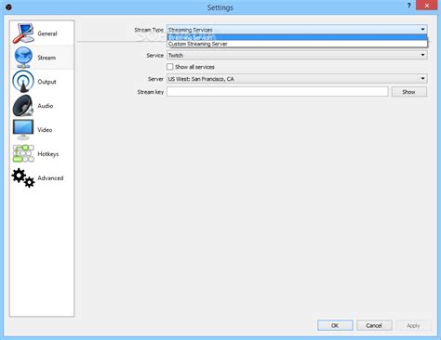
Task: Choose Custom Streaming Server option
Action: point(297,44)
